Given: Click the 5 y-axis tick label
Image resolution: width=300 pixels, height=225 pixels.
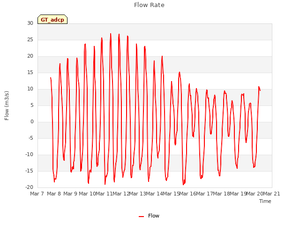Looking at the screenshot, I should point(32,105).
